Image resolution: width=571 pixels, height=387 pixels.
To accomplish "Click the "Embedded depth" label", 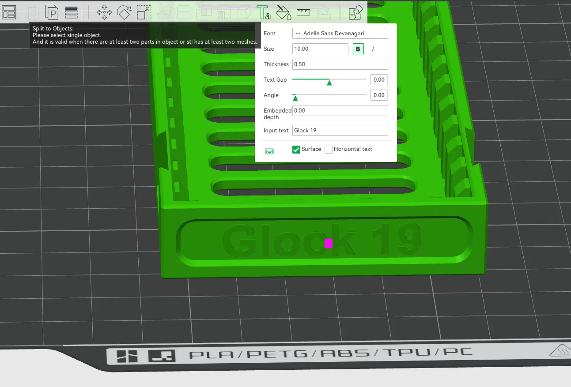I will (277, 114).
